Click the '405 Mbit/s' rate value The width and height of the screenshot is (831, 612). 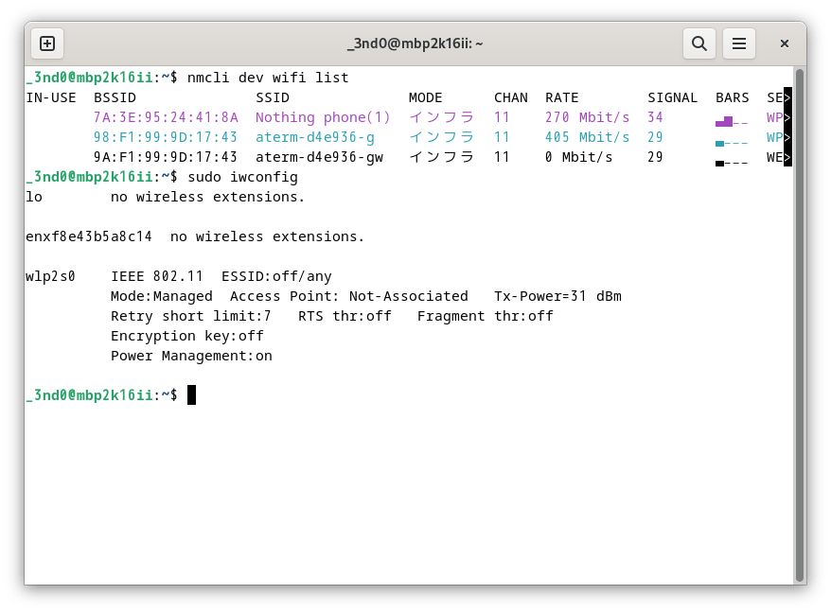coord(587,137)
